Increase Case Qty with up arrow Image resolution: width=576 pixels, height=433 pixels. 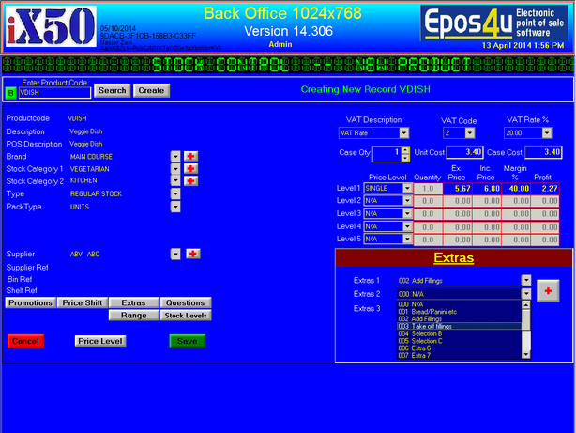pos(405,150)
